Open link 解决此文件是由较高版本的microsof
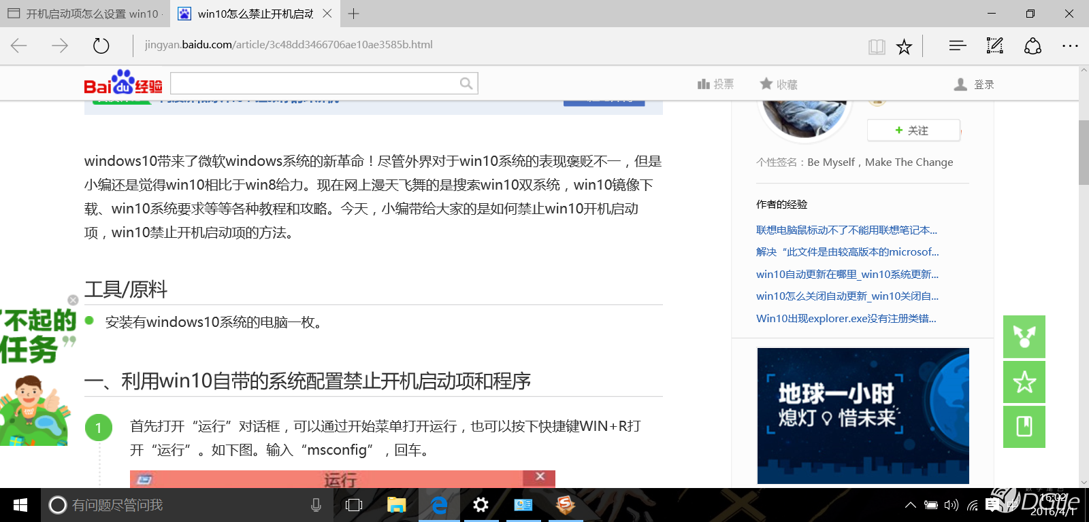Screen dimensions: 1089x522 [847, 251]
